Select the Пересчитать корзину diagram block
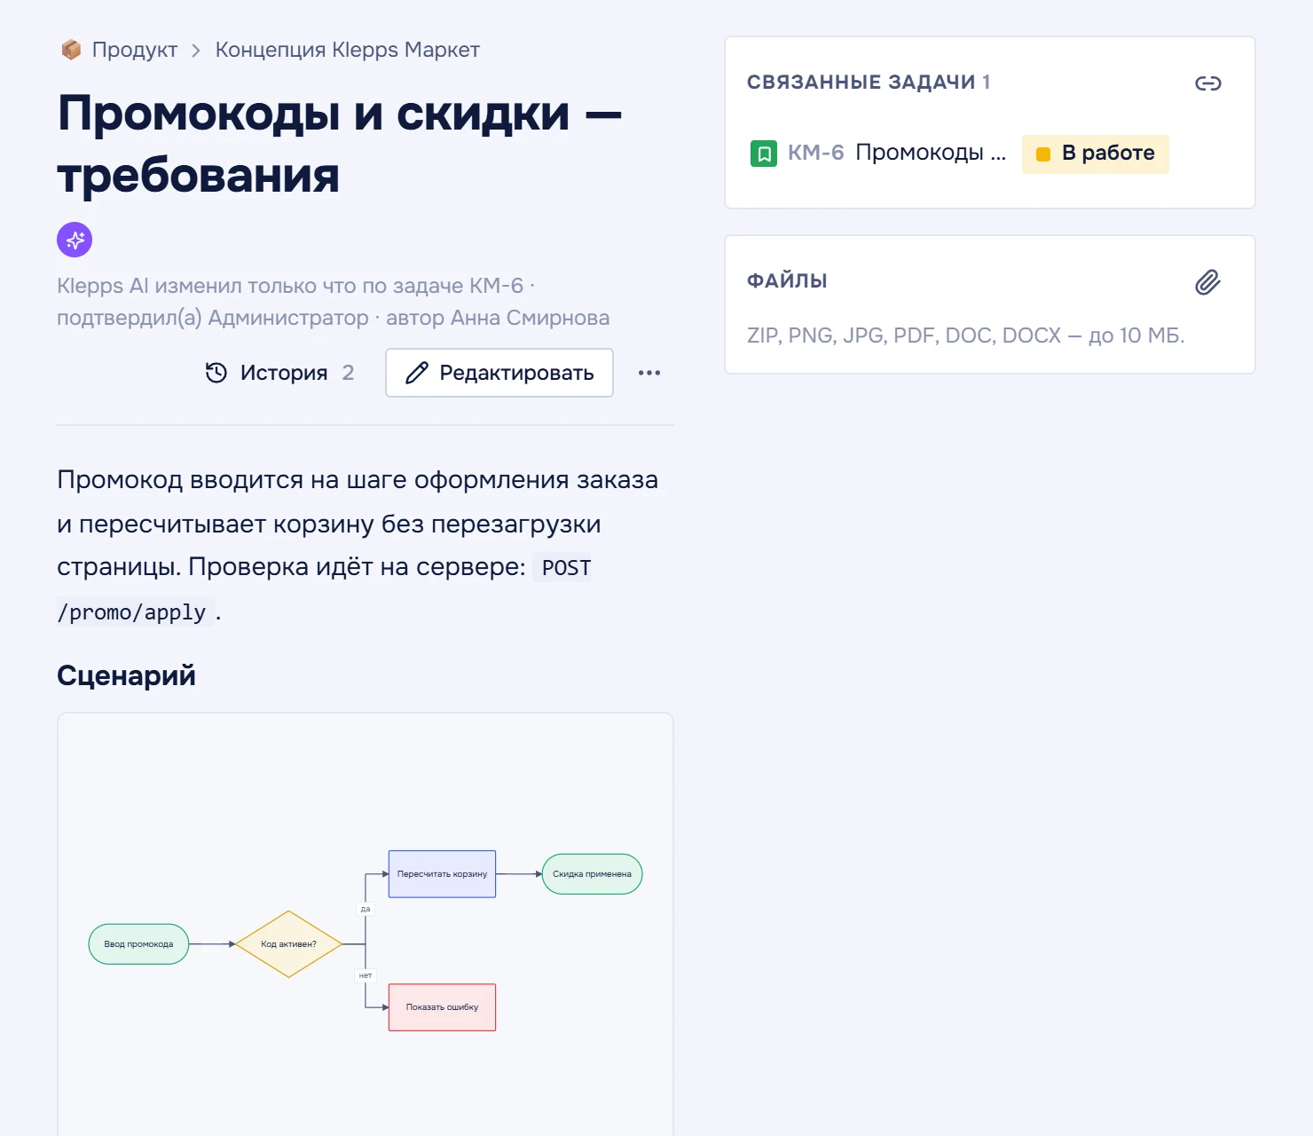 click(x=442, y=874)
